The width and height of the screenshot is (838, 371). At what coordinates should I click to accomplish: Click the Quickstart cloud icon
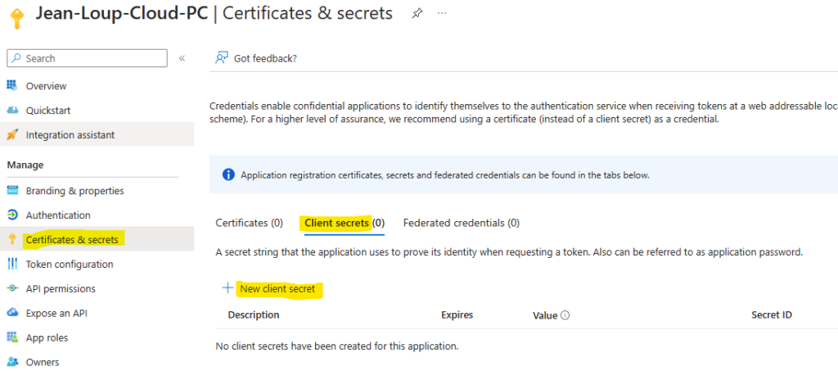12,110
